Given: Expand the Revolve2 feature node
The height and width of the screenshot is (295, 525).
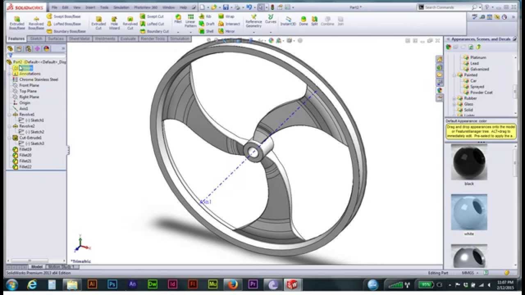Looking at the screenshot, I should click(x=9, y=126).
